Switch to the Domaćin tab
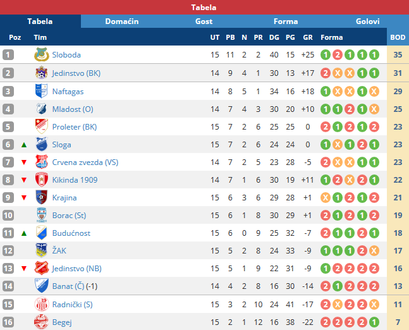This screenshot has height=330, width=409. [x=122, y=21]
